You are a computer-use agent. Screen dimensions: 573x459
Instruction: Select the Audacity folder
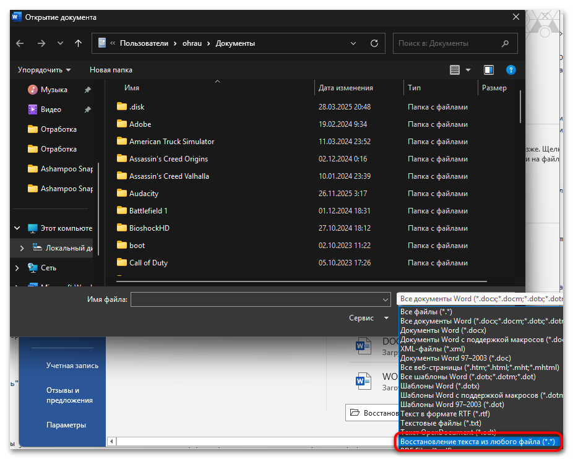pyautogui.click(x=144, y=194)
